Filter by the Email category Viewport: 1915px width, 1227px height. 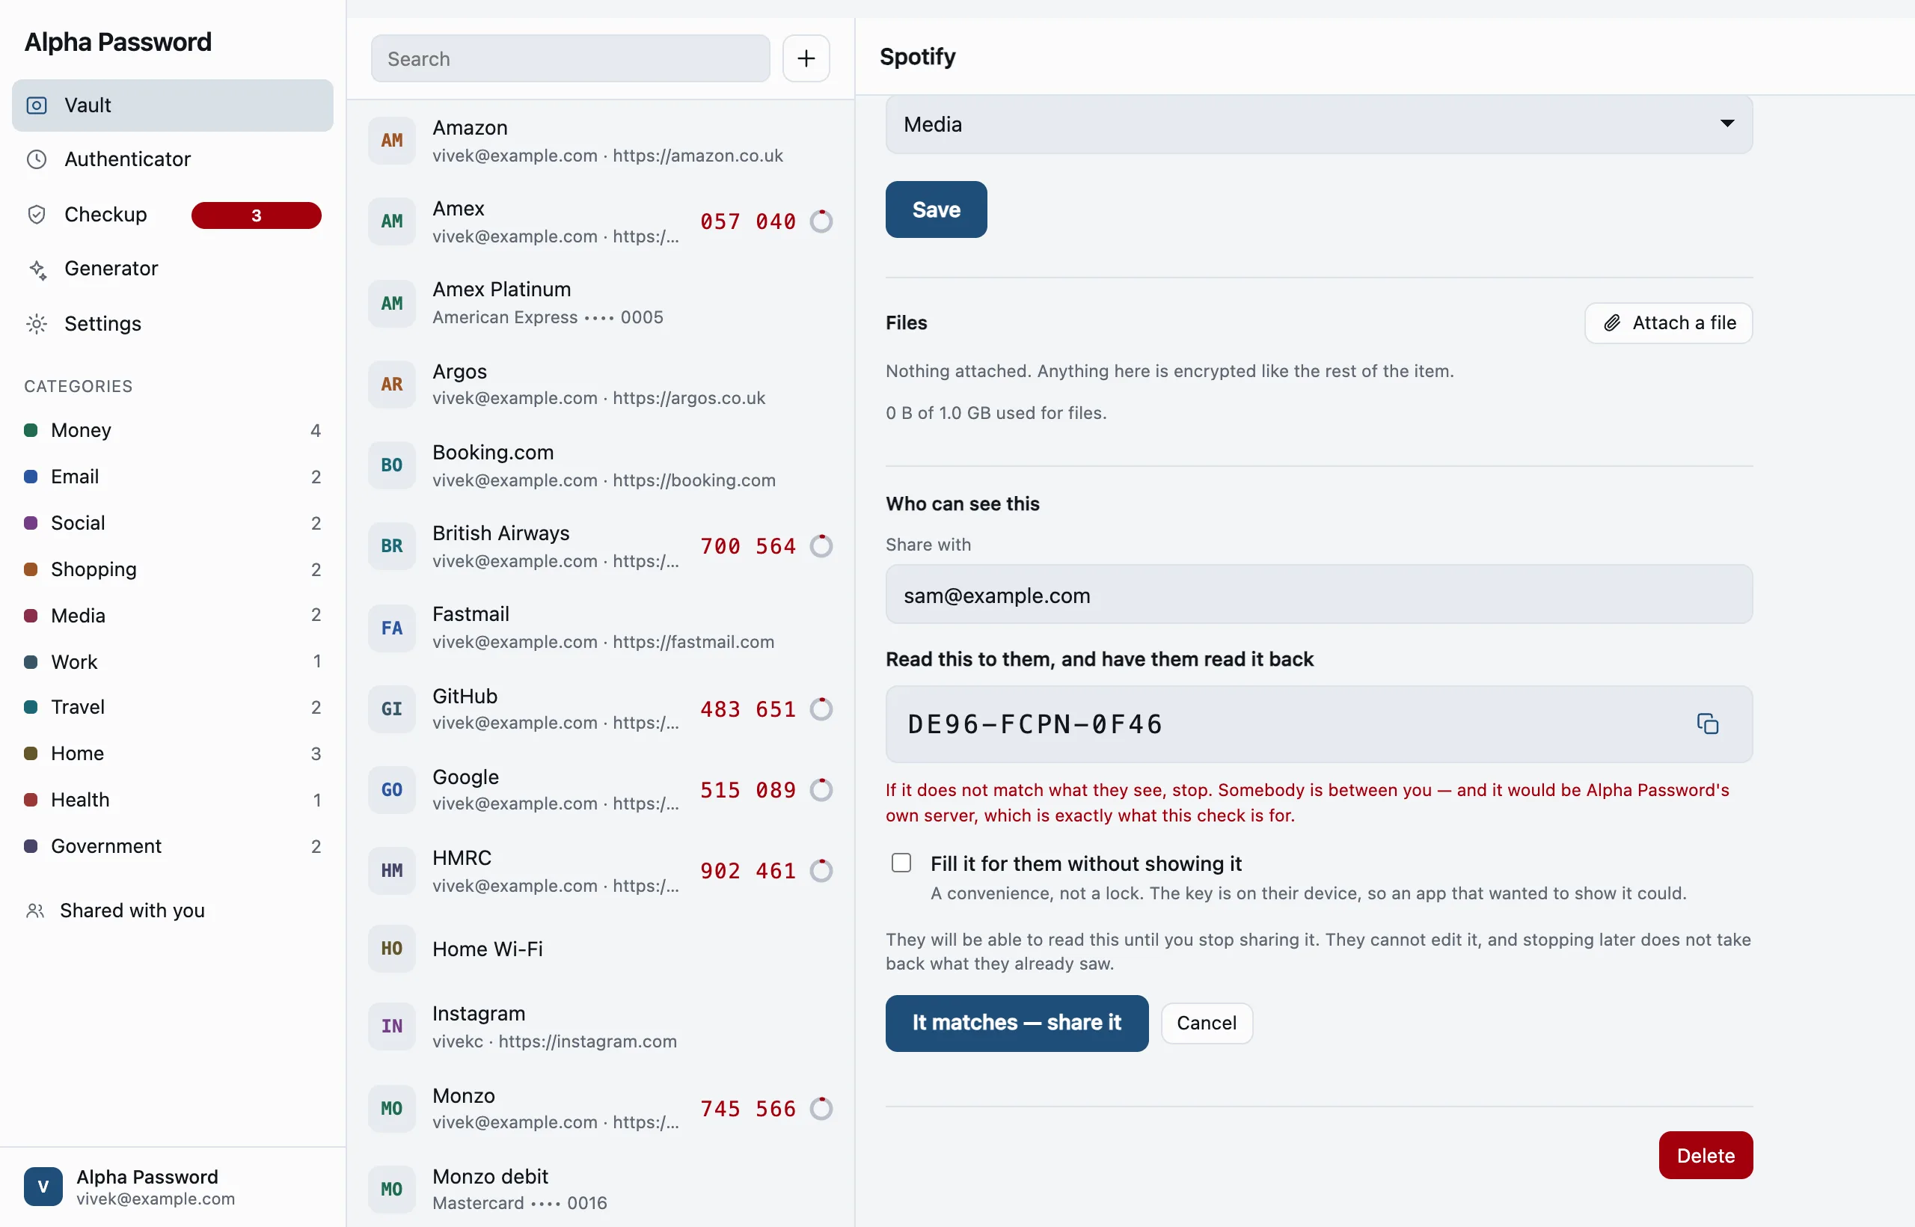pos(172,477)
